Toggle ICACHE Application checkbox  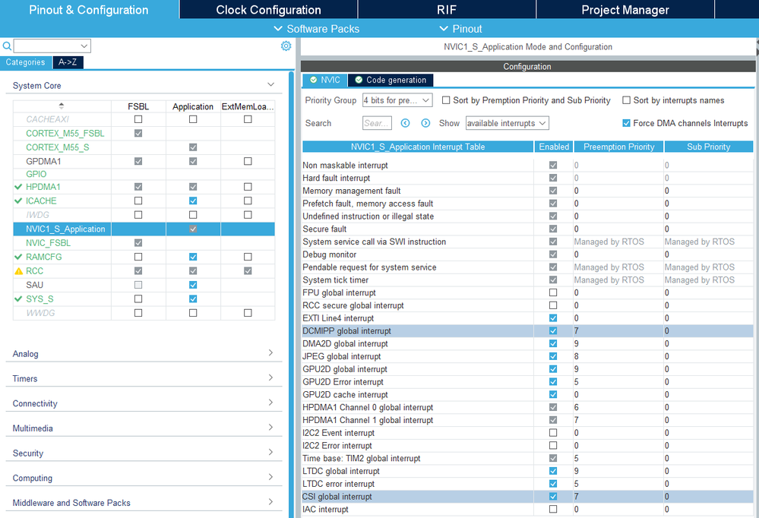193,201
